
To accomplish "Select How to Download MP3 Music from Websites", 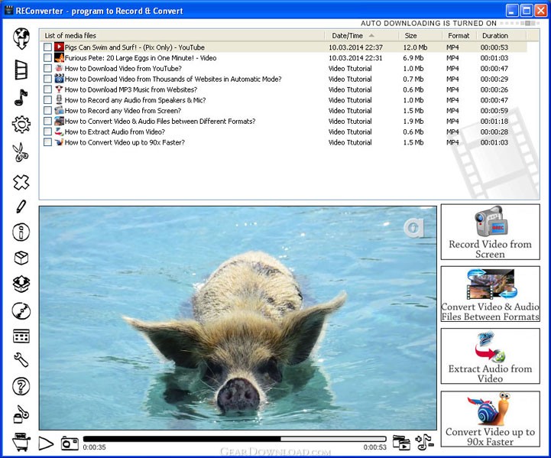I will click(284, 89).
